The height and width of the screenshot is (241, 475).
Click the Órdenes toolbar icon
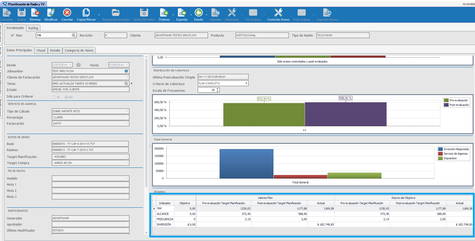click(x=164, y=13)
